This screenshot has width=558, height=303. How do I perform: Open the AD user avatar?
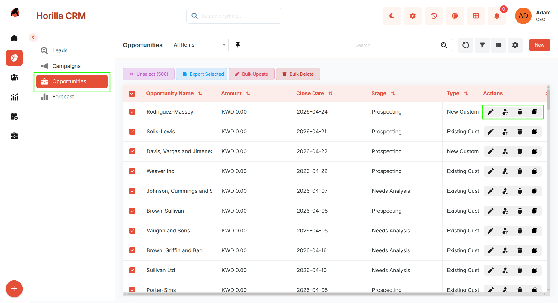[x=523, y=16]
